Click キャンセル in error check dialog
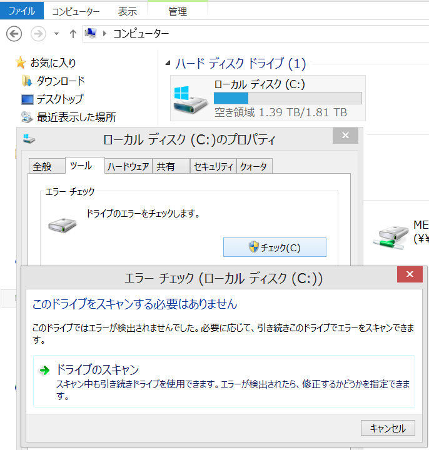429x450 pixels. 388,428
